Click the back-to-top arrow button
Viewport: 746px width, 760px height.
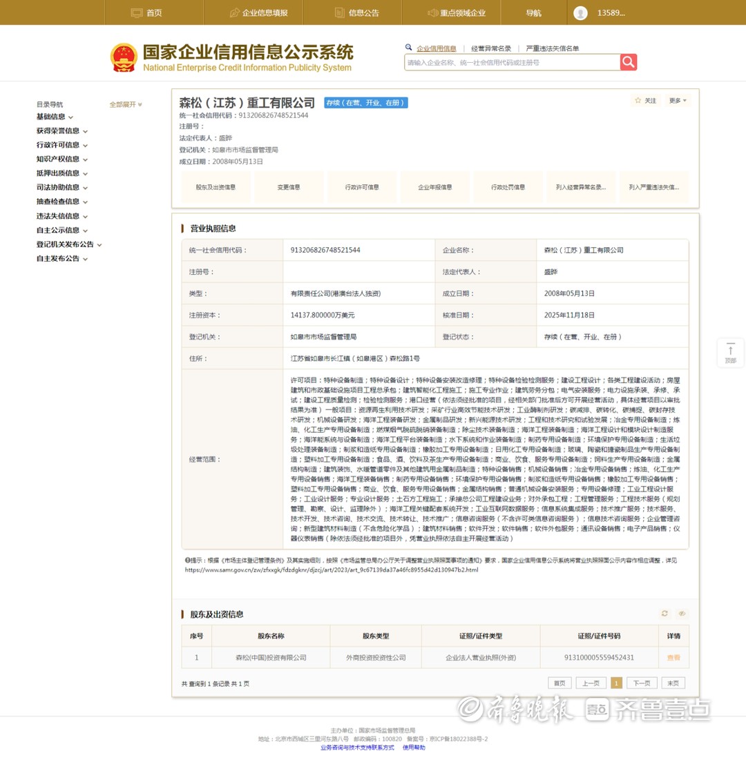[x=731, y=352]
